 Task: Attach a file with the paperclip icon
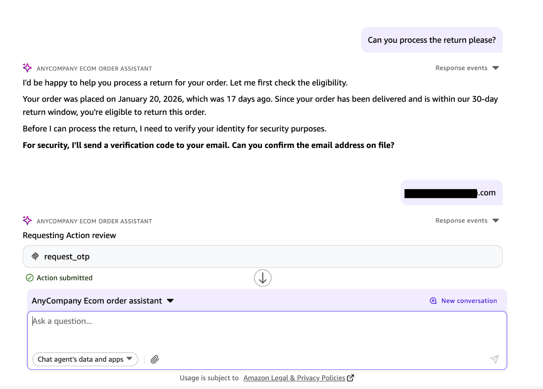click(x=155, y=359)
